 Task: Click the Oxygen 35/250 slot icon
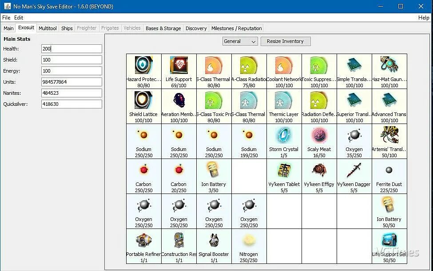[354, 135]
